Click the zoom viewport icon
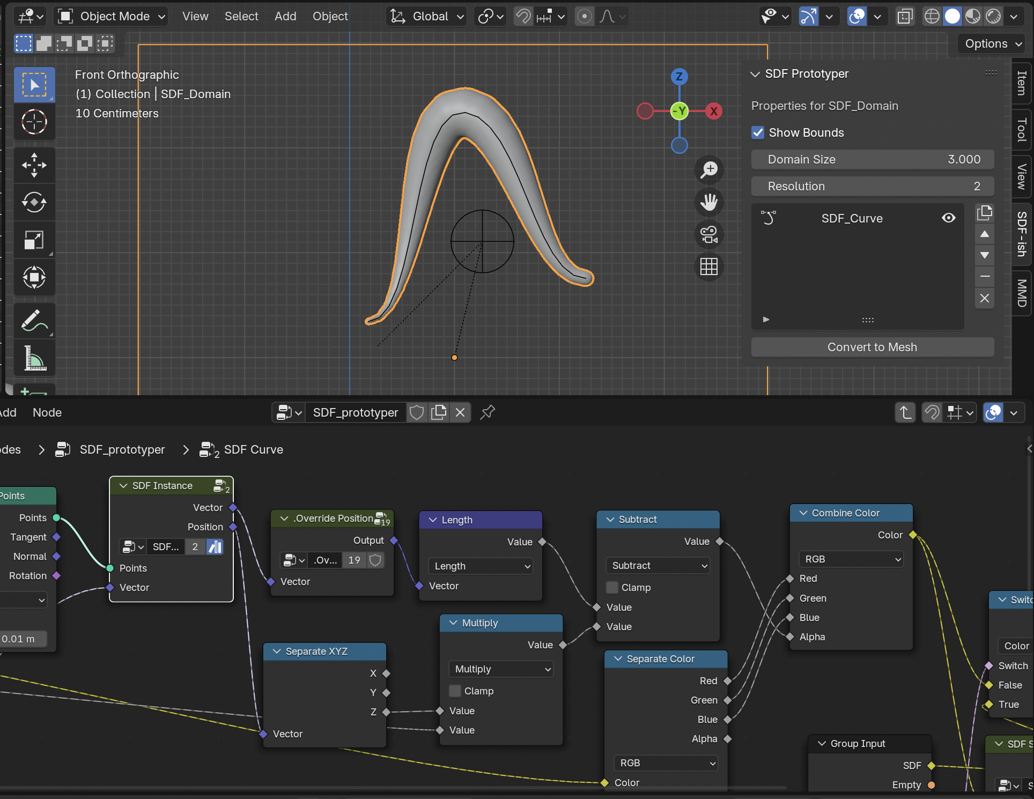Image resolution: width=1034 pixels, height=799 pixels. pyautogui.click(x=709, y=170)
